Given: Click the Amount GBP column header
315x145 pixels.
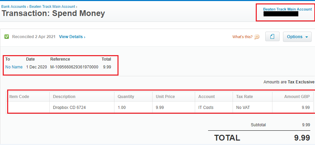Looking at the screenshot, I should [297, 97].
